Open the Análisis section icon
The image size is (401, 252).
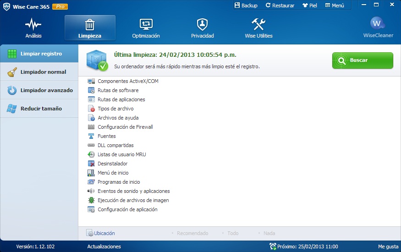pyautogui.click(x=33, y=24)
